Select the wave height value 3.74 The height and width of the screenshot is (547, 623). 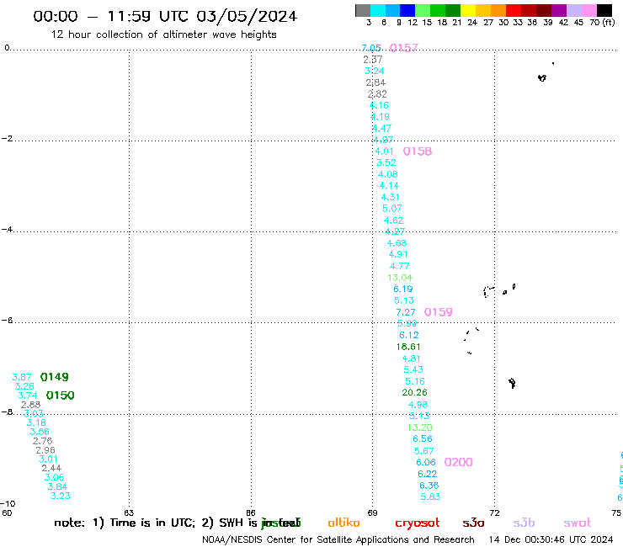28,396
